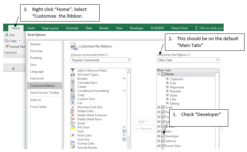The height and width of the screenshot is (152, 247).
Task: Open the Home ribbon tab
Action: click(16, 28)
